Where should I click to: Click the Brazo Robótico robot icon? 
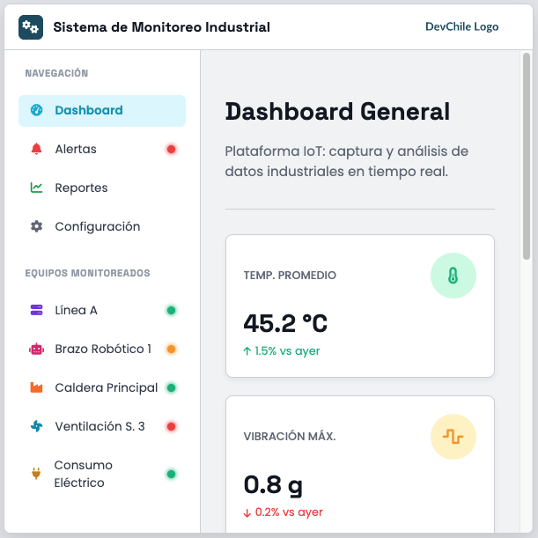pos(36,350)
